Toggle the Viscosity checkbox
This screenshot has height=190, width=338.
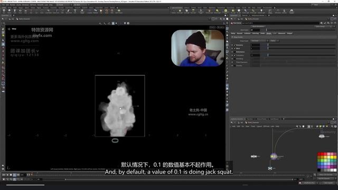pyautogui.click(x=234, y=65)
